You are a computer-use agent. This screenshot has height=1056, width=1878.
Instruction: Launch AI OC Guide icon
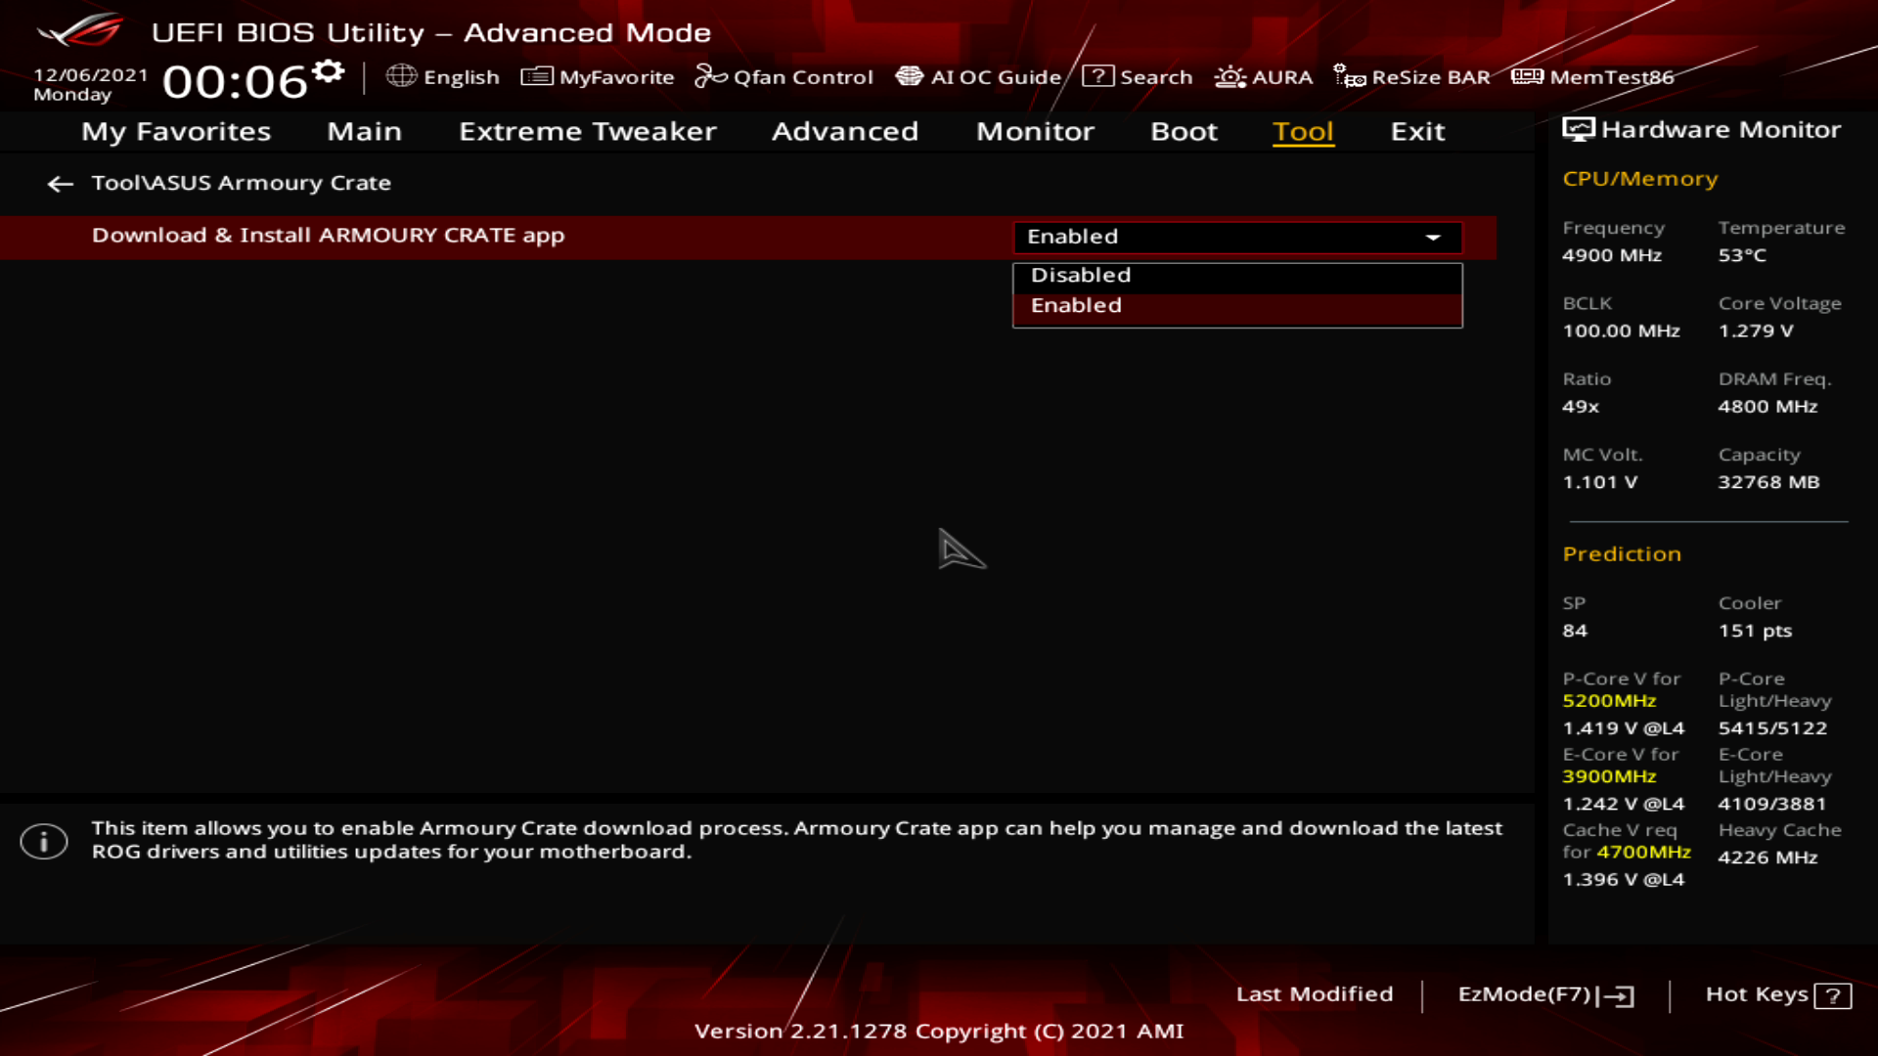point(910,76)
